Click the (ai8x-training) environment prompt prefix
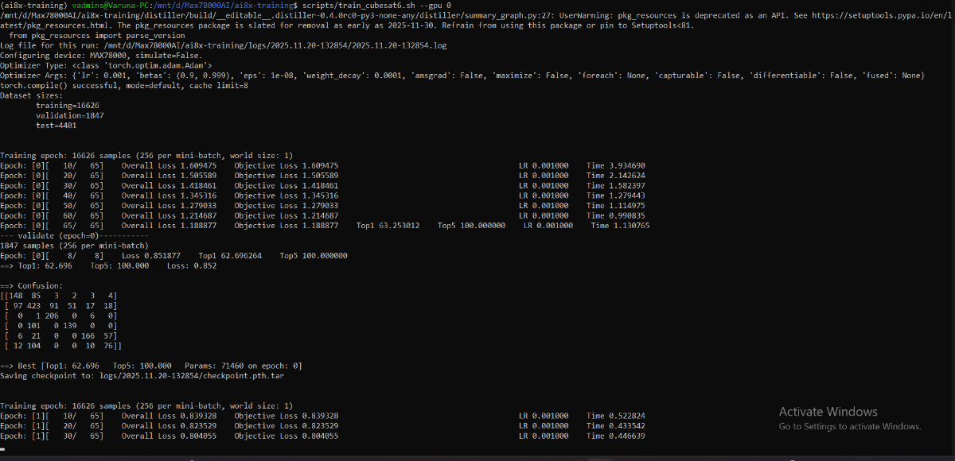Image resolution: width=955 pixels, height=461 pixels. [31, 6]
